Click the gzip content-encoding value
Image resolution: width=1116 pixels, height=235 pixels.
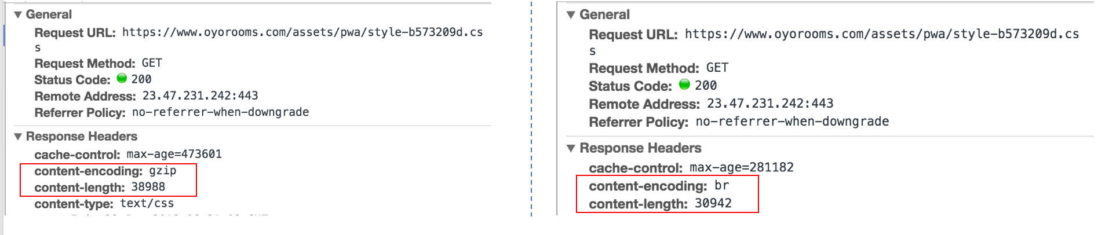tap(163, 171)
